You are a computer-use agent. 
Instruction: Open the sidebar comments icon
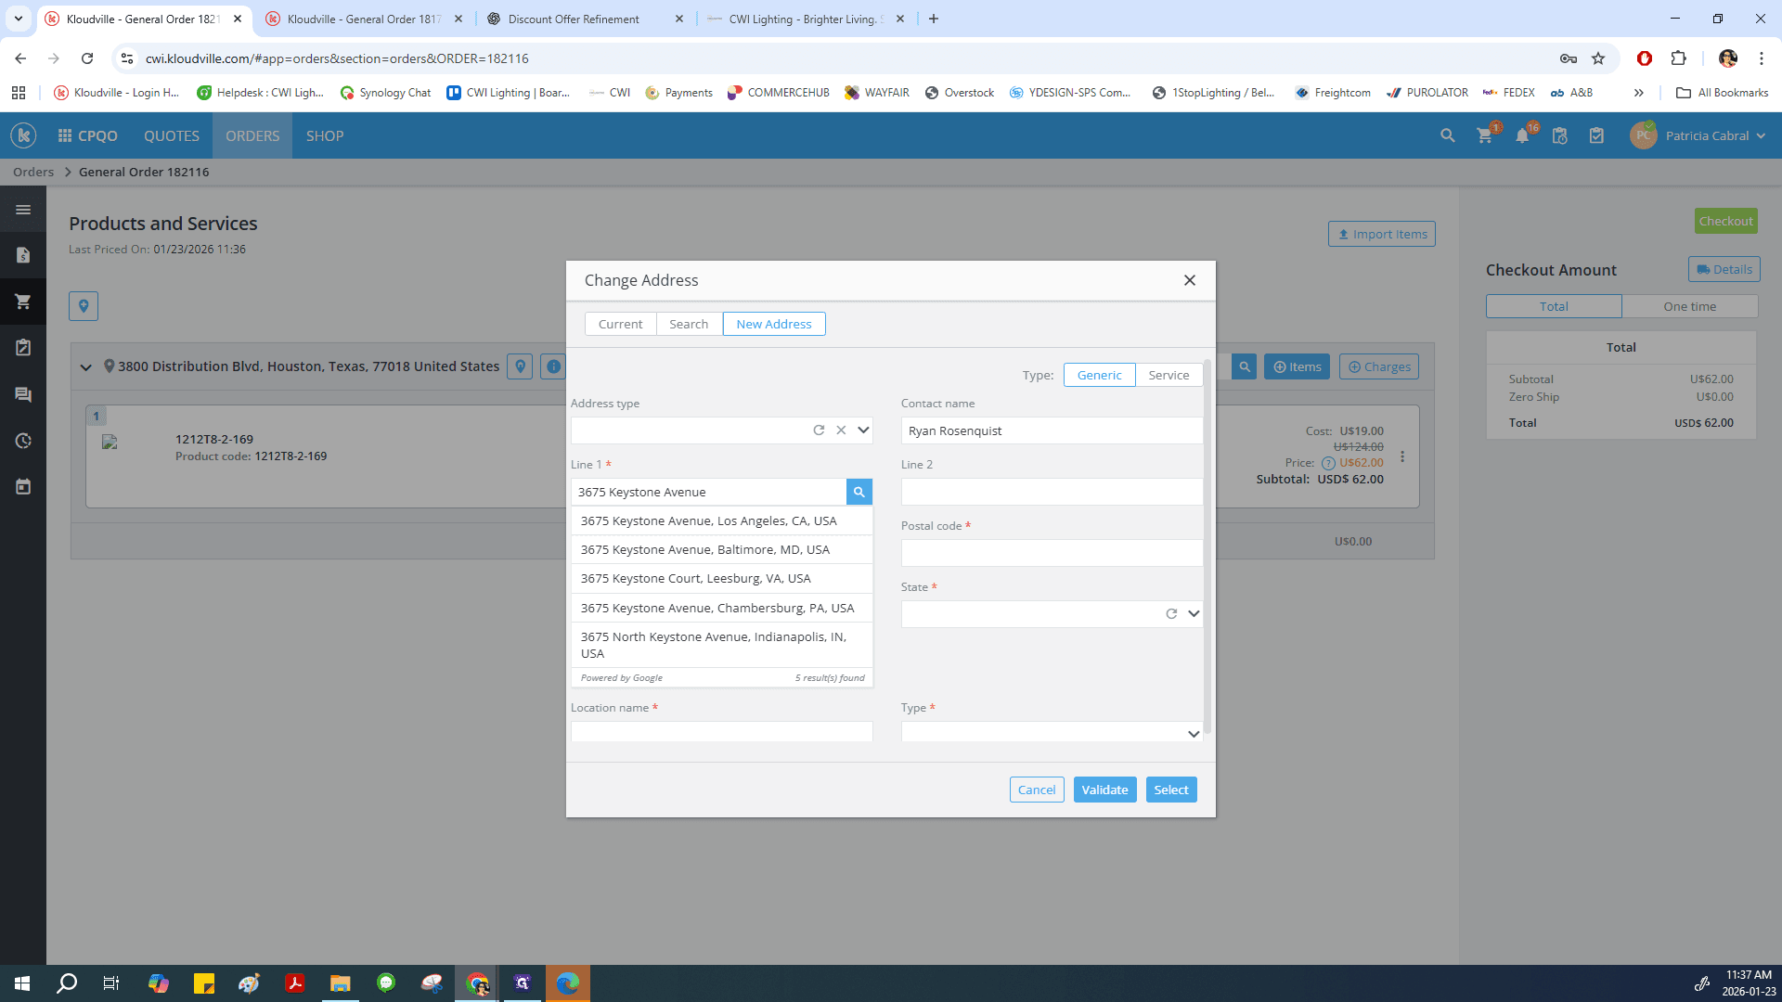point(23,394)
